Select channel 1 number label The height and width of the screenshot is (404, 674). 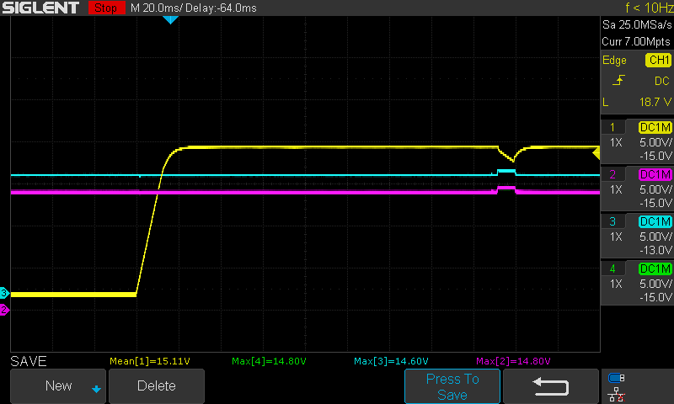coord(612,127)
